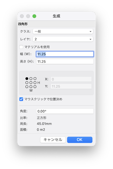Click the disabled X coordinate field

tap(71, 79)
